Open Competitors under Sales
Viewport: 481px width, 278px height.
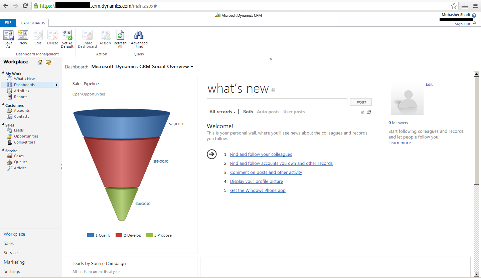pos(24,142)
